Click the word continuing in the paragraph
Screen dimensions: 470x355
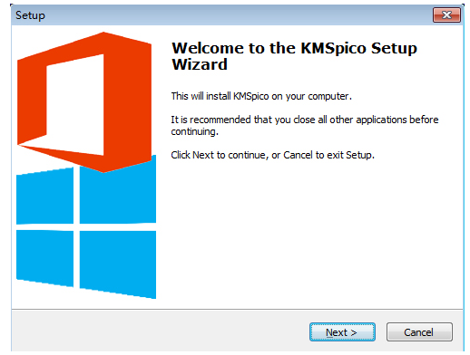point(194,131)
